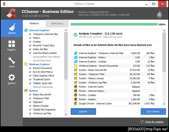Click Firefox icon beside Firefox - Cookies result
The image size is (169, 132).
click(x=75, y=95)
